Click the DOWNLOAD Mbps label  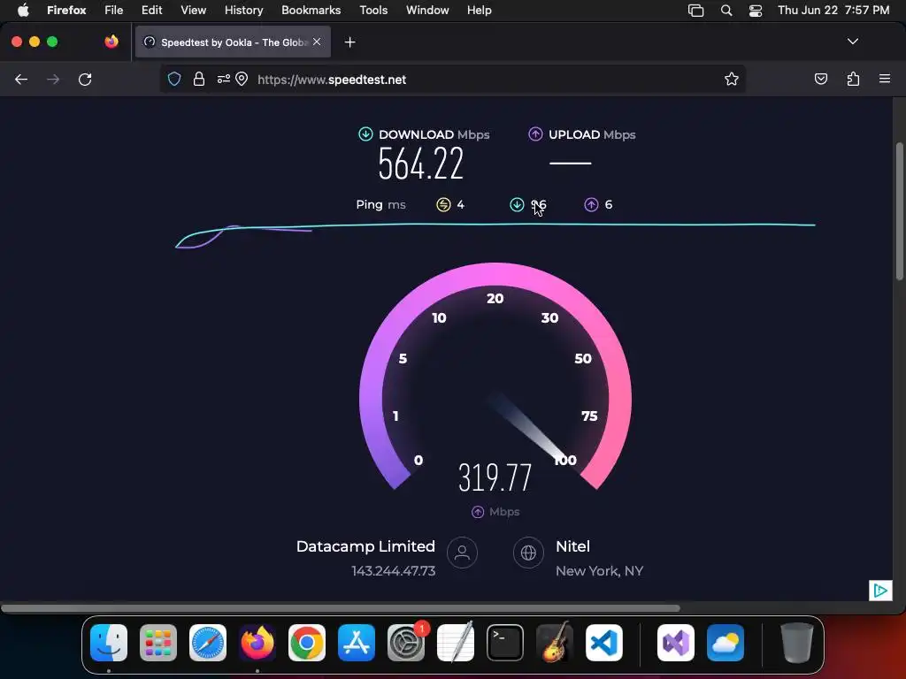pyautogui.click(x=434, y=134)
